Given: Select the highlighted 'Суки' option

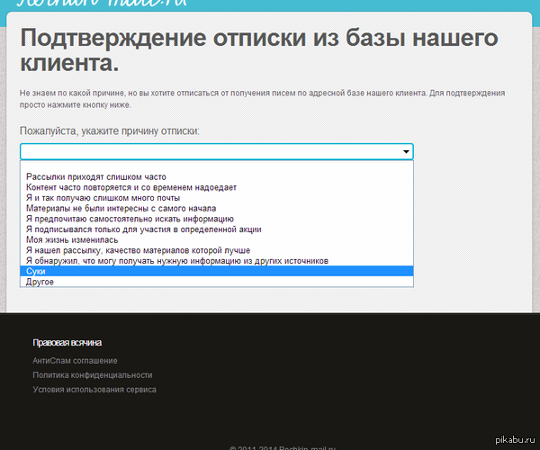Looking at the screenshot, I should click(x=37, y=272).
